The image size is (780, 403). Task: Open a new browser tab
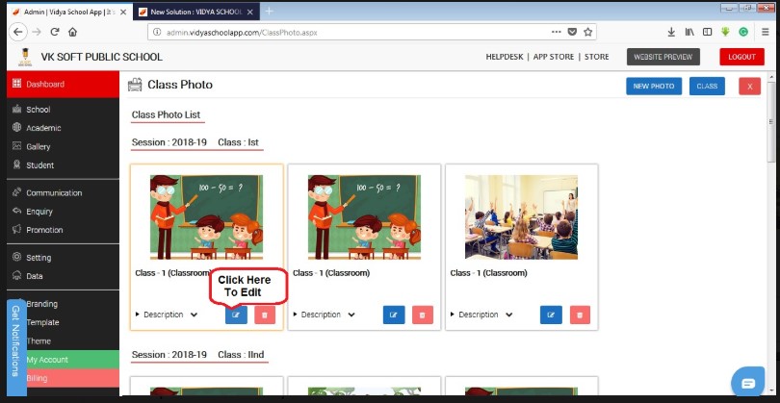(x=269, y=11)
